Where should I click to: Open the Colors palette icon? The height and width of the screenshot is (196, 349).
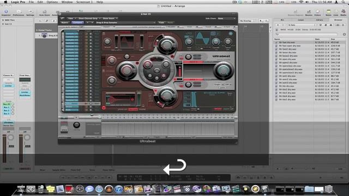pyautogui.click(x=317, y=11)
